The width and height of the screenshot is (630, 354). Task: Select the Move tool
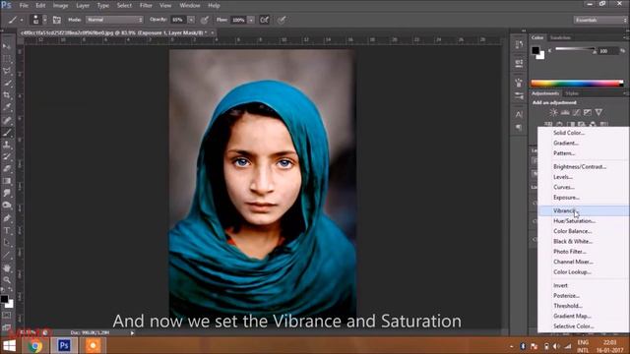[x=7, y=46]
